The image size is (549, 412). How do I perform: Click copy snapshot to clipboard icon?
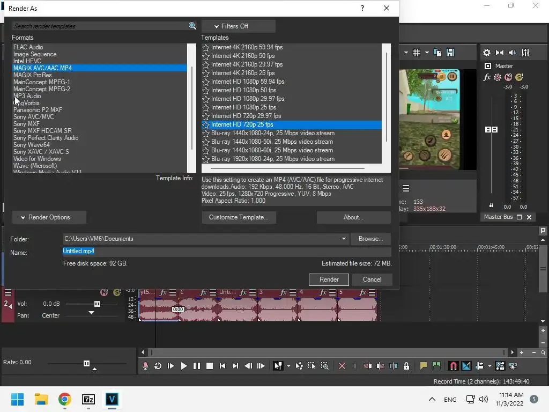(x=437, y=53)
